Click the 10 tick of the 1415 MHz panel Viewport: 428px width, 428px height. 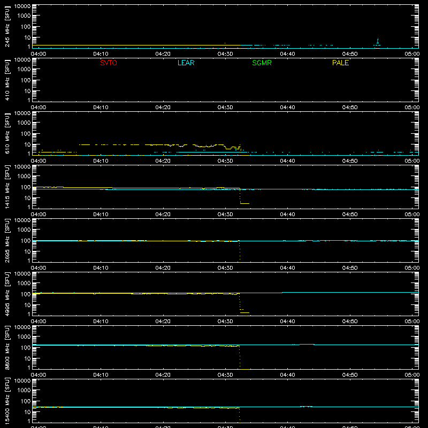27,198
